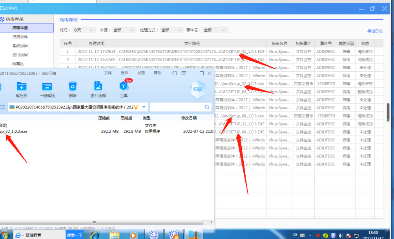The width and height of the screenshot is (394, 239).
Task: Select 应用加固 in the log center sidebar
Action: [20, 55]
